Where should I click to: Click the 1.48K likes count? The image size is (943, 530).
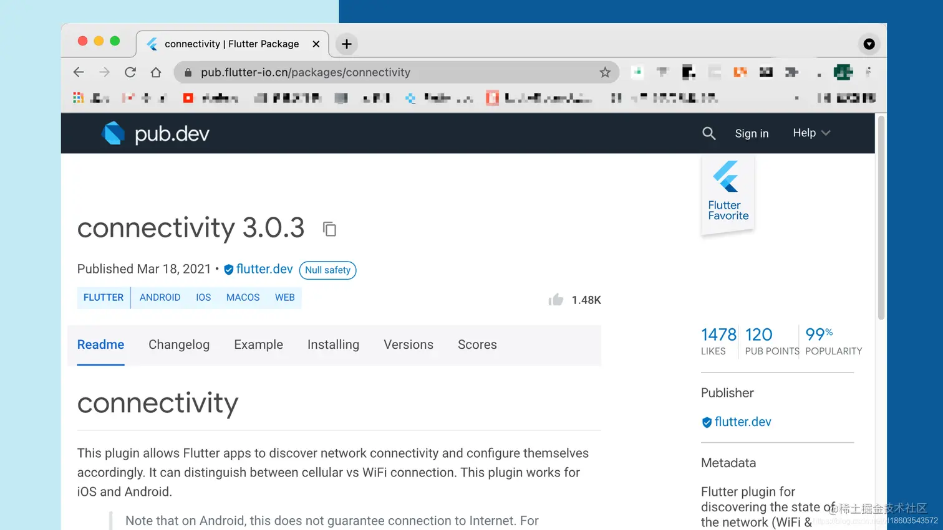click(586, 300)
